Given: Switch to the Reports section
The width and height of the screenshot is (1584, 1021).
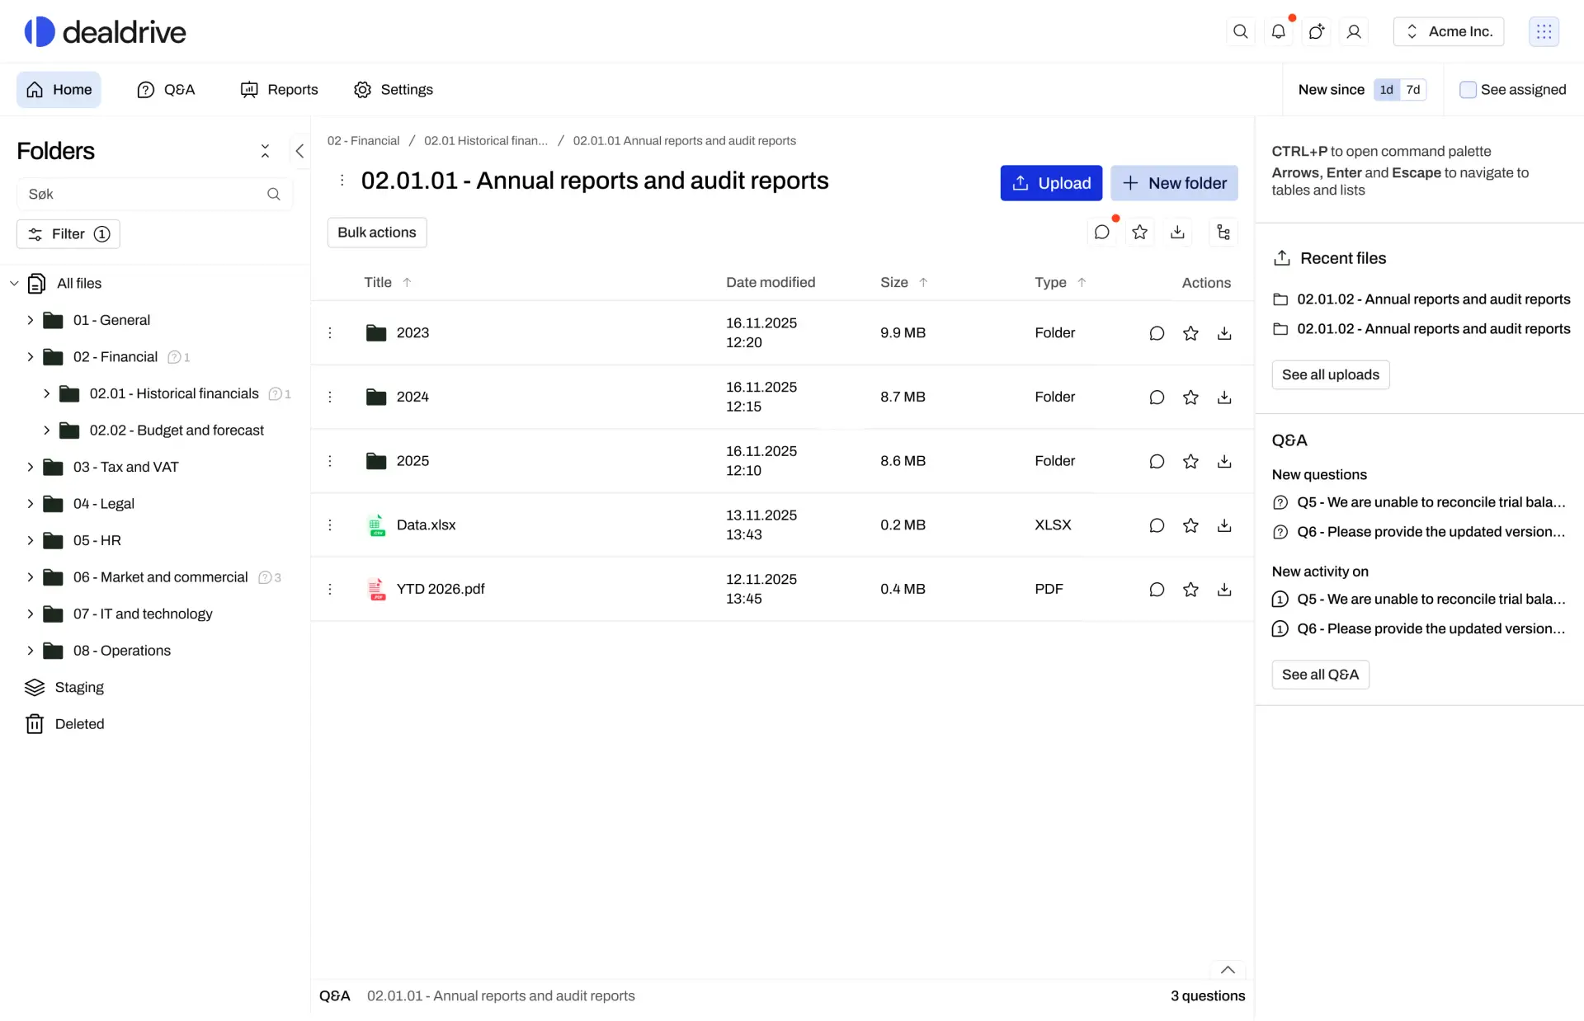Looking at the screenshot, I should [278, 89].
